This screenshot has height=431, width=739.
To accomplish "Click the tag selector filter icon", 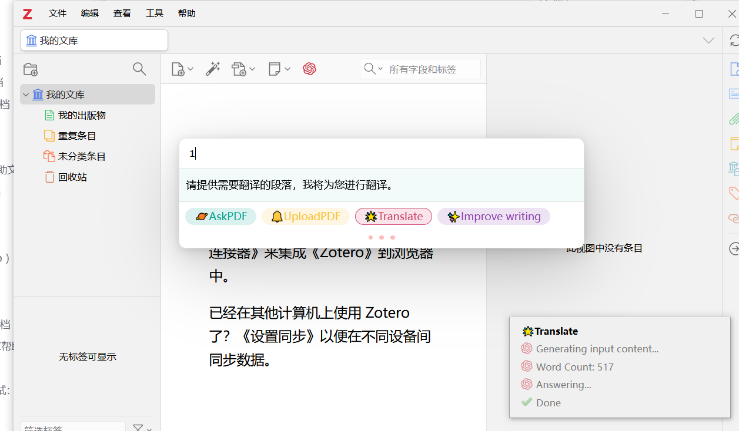I will click(x=138, y=428).
